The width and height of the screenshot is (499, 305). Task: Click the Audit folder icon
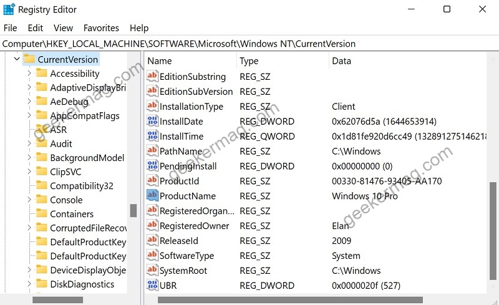42,143
